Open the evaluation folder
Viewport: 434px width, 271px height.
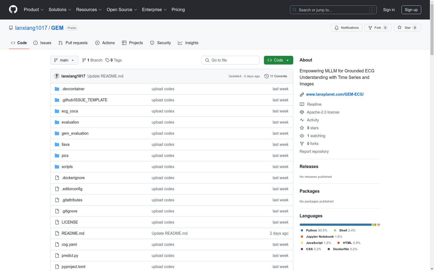point(70,122)
